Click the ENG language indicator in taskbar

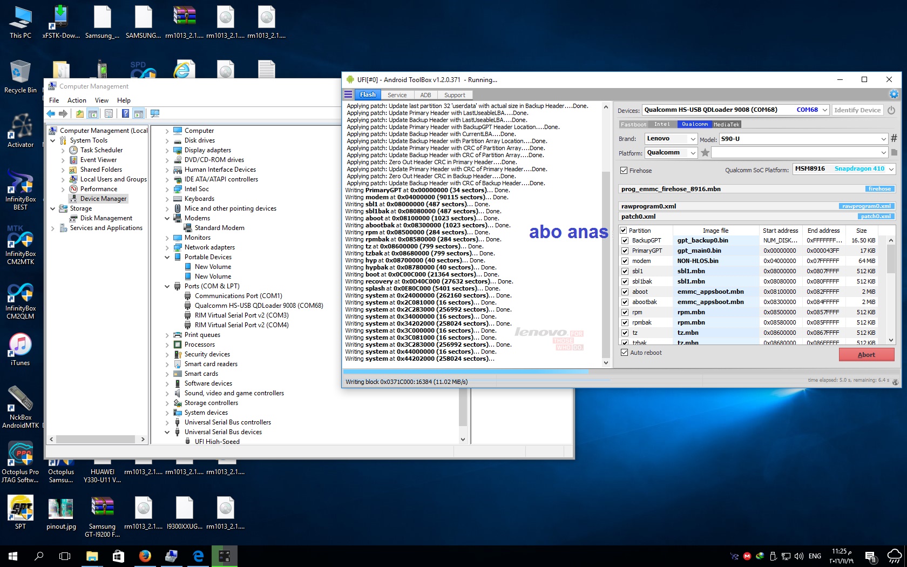point(815,556)
